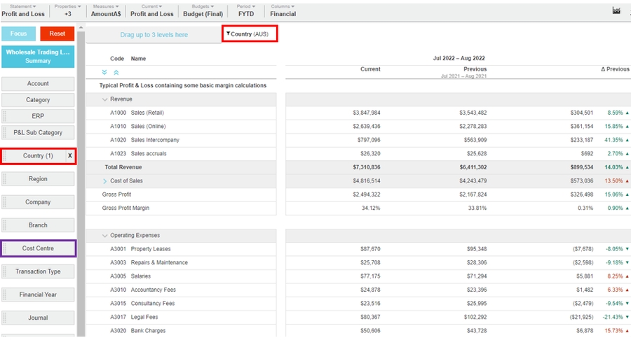Click the red Reset button

(57, 34)
